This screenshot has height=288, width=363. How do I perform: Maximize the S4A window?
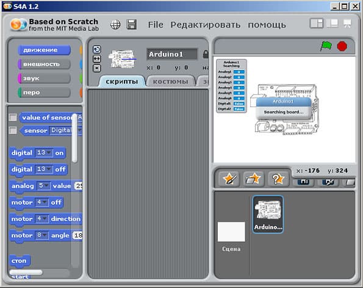coord(345,6)
